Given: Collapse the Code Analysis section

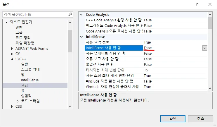Looking at the screenshot, I should (x=81, y=15).
